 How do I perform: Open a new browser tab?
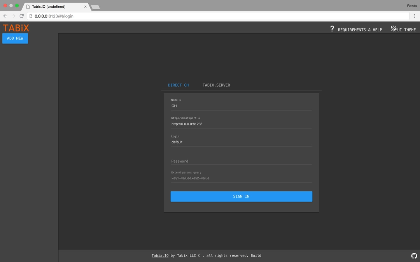coord(96,7)
